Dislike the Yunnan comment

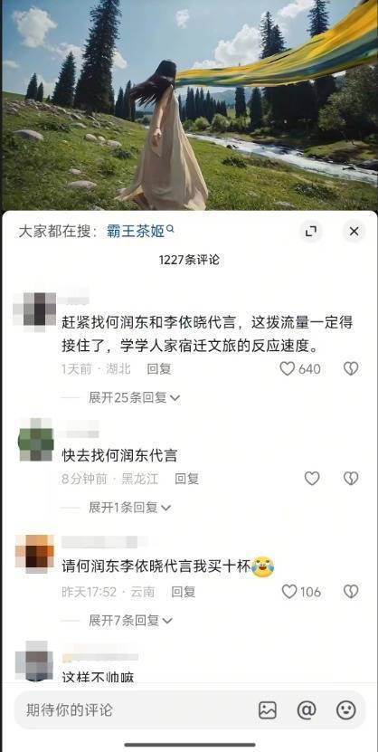tap(351, 591)
